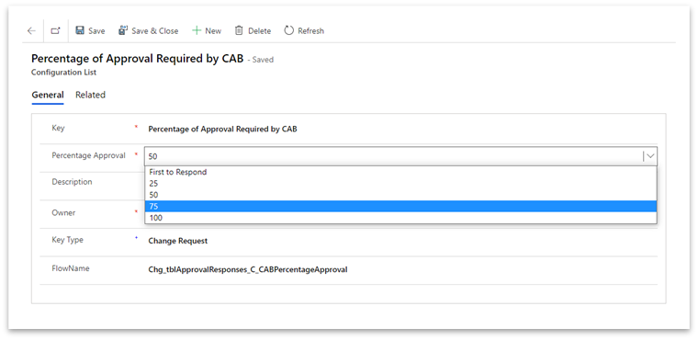Click the Refresh circular arrow icon

pos(289,30)
